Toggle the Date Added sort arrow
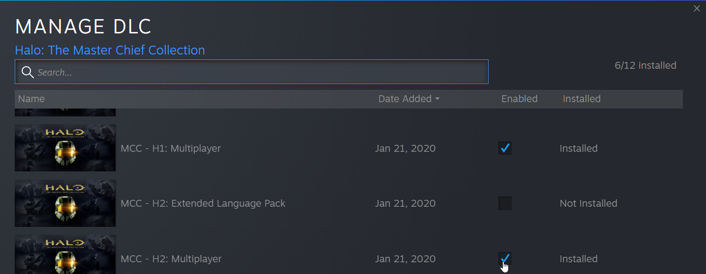The image size is (706, 274). click(437, 99)
